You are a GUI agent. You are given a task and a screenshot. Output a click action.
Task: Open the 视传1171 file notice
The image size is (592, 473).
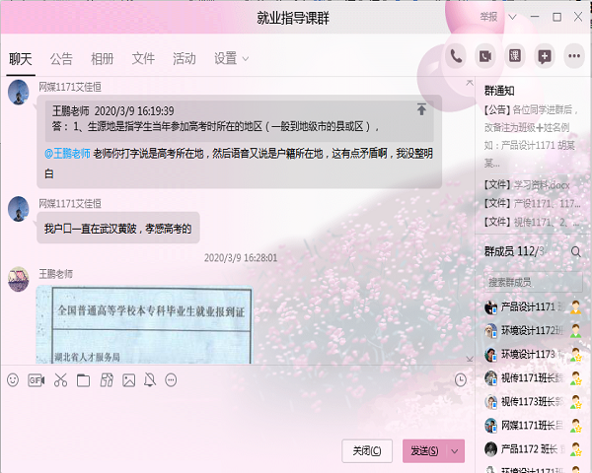532,222
